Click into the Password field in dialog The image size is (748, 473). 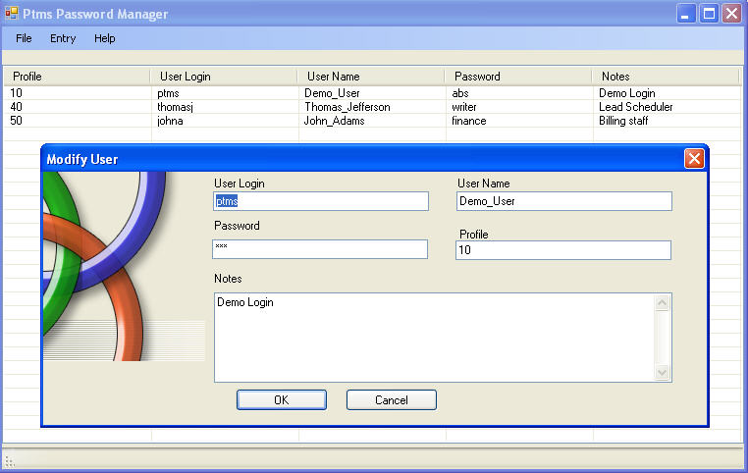click(320, 249)
